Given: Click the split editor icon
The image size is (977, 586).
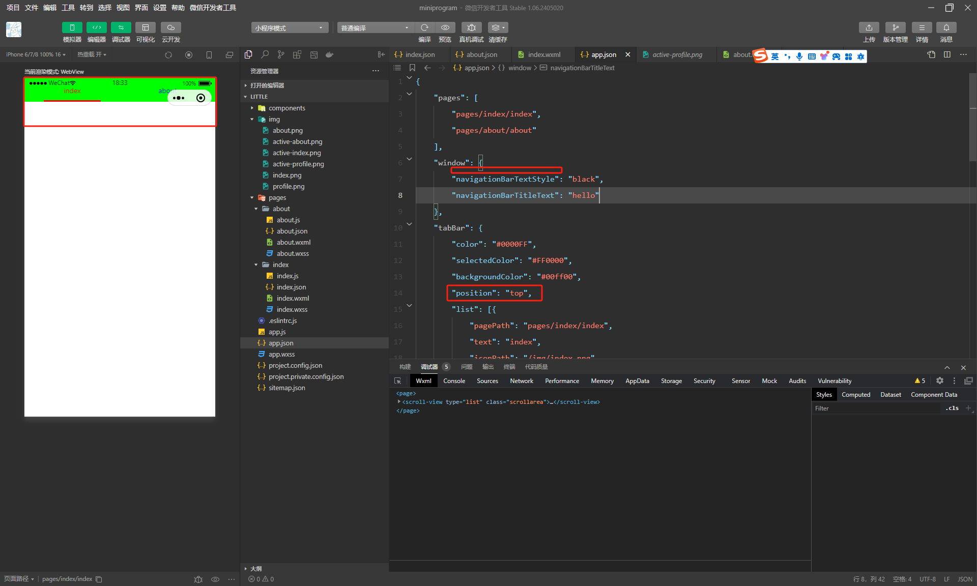Looking at the screenshot, I should (x=947, y=54).
